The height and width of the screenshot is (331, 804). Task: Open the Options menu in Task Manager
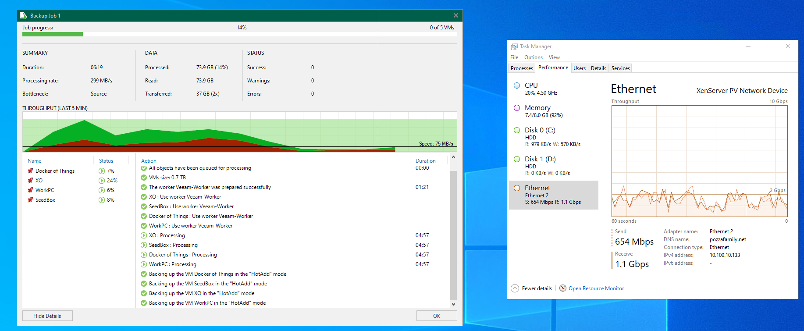533,57
